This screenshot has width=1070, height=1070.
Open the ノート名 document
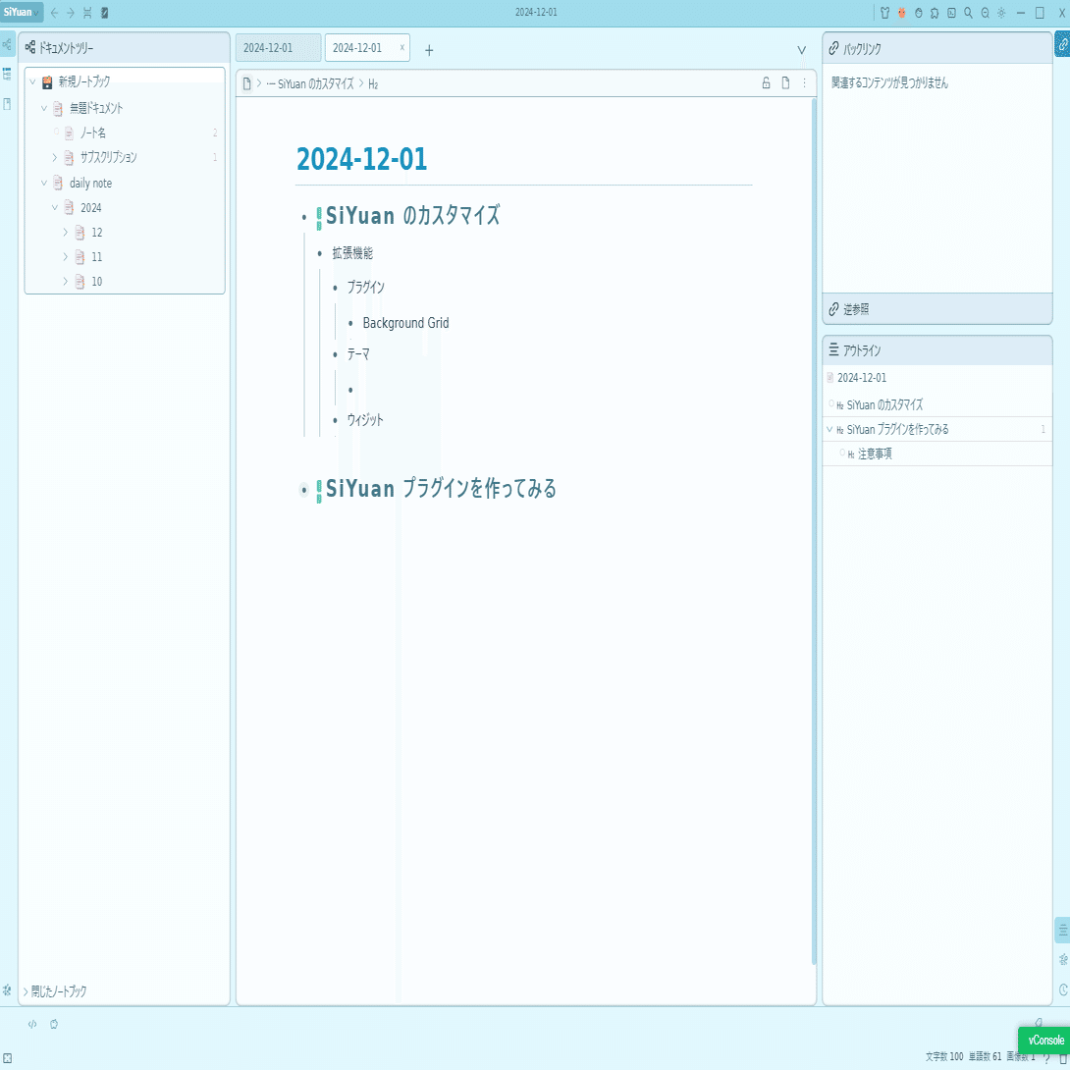pos(93,133)
